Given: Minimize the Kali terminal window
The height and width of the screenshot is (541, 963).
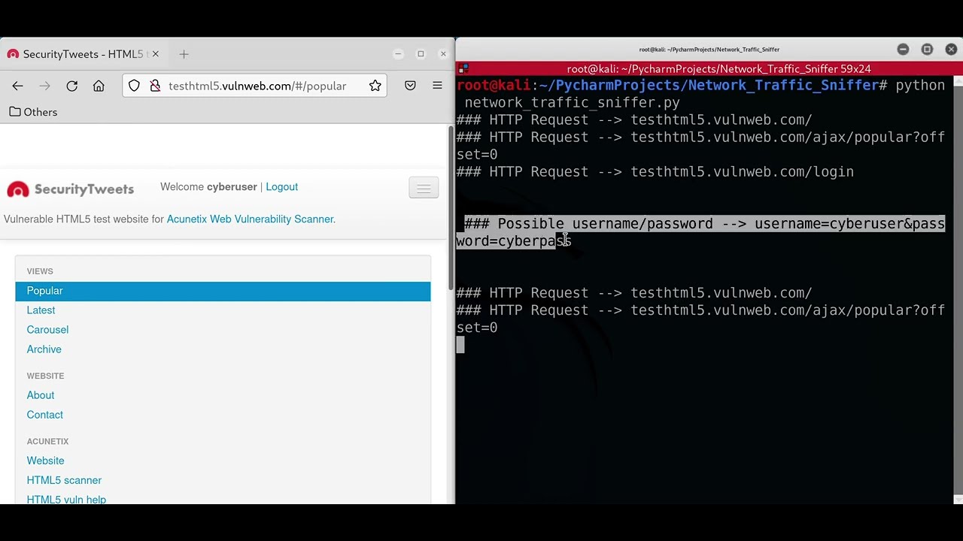Looking at the screenshot, I should 903,50.
